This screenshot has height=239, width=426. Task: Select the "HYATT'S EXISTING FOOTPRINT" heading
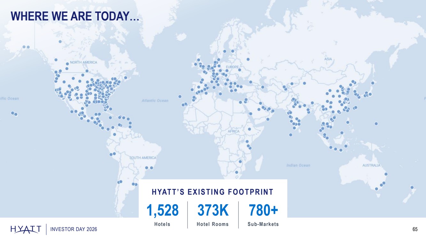tap(213, 192)
